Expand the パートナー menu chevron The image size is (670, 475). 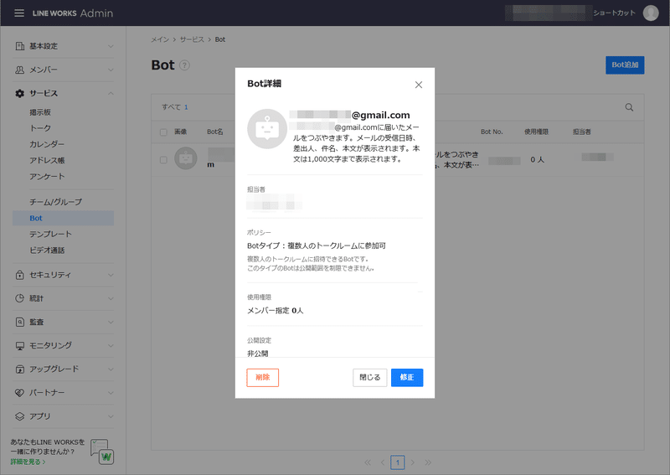click(x=111, y=393)
